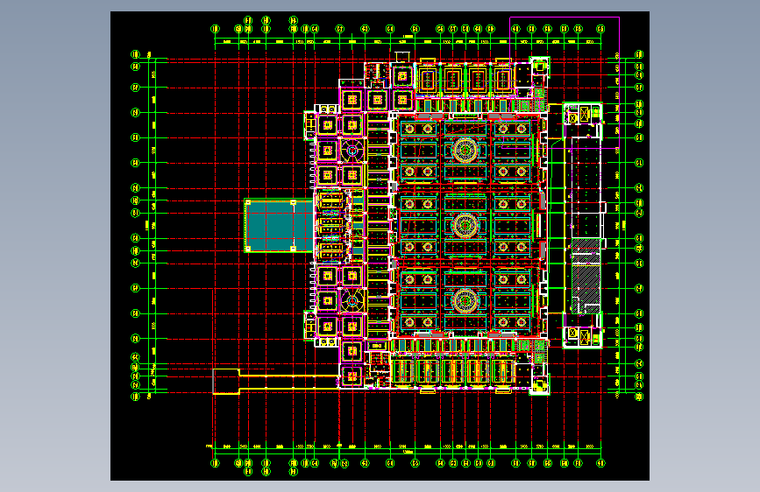The height and width of the screenshot is (492, 760).
Task: Select the teal filled rectangle in the drawing
Action: coord(279,226)
